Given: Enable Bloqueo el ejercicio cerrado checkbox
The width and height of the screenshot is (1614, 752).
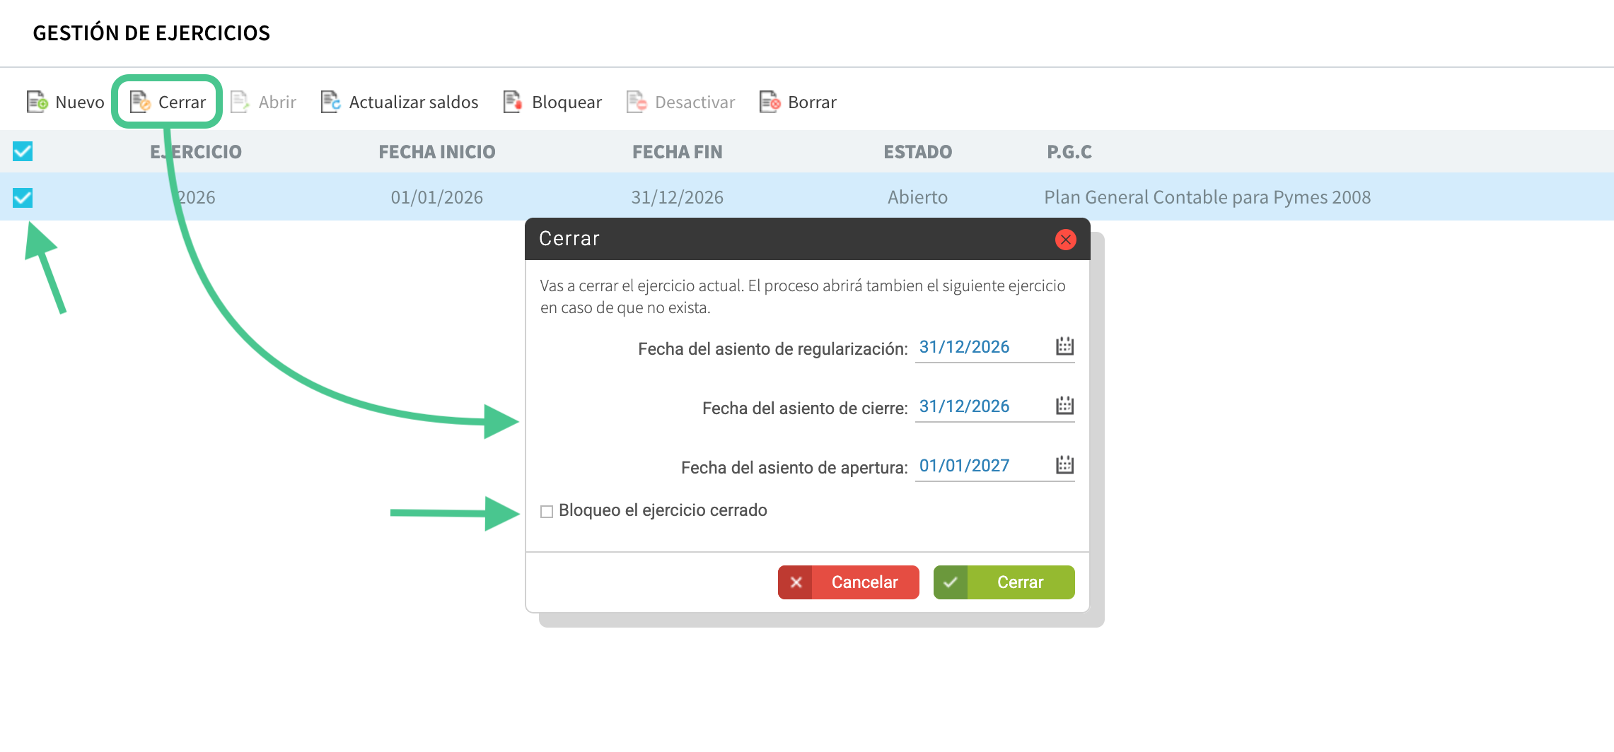Looking at the screenshot, I should click(547, 511).
